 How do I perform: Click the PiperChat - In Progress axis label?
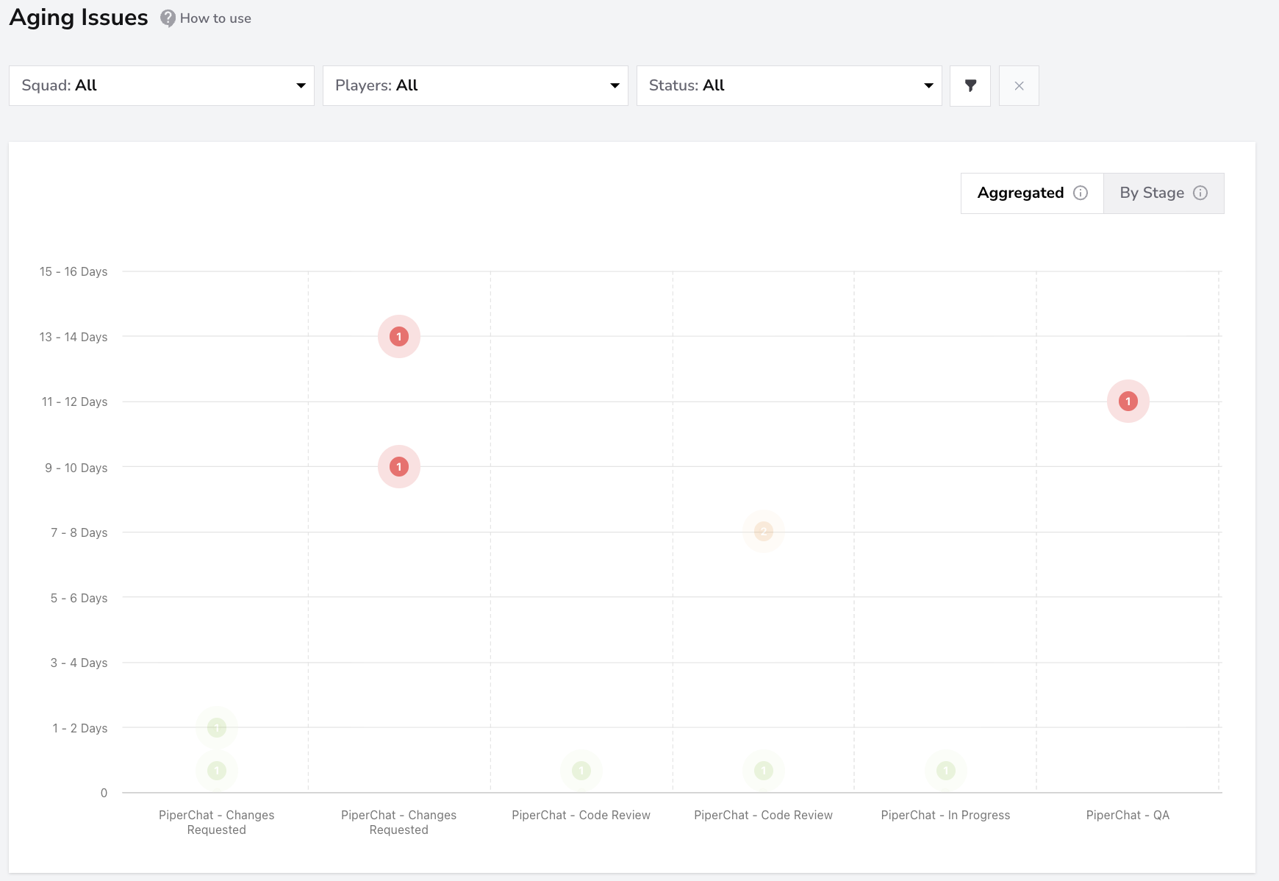pos(945,815)
